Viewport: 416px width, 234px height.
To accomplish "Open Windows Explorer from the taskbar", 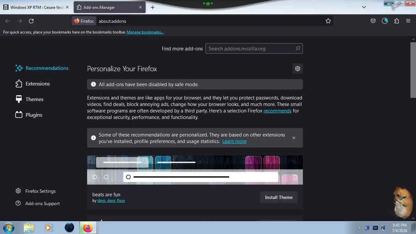I will pyautogui.click(x=29, y=227).
